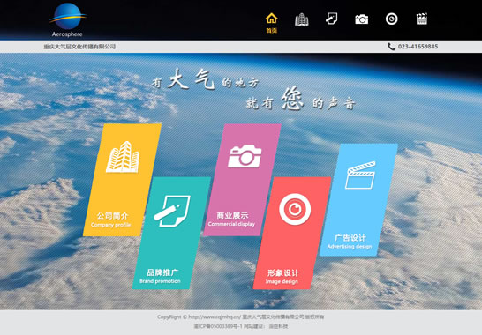Click the white buildings icon on yellow tile
The image size is (482, 335).
click(x=123, y=157)
